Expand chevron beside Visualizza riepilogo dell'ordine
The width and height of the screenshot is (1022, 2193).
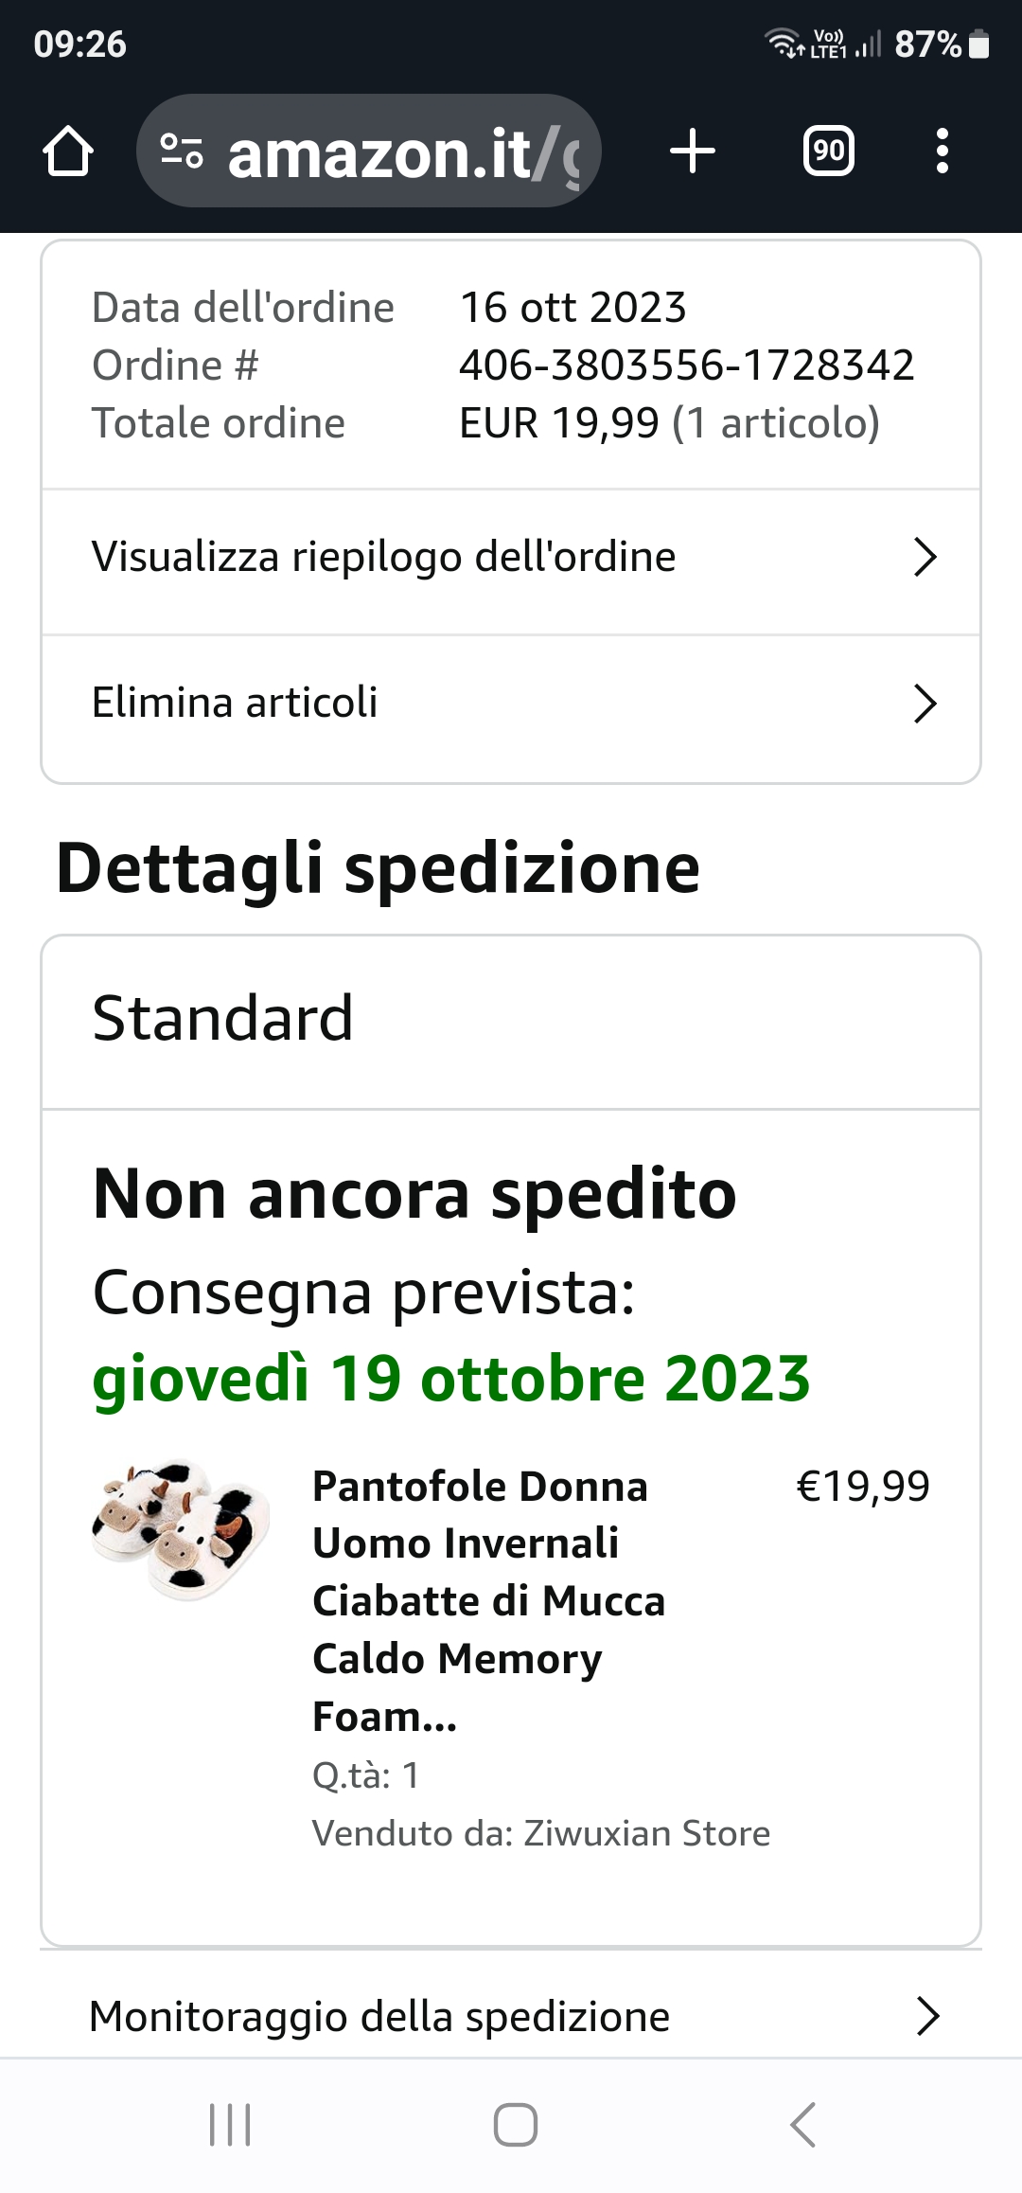click(925, 557)
